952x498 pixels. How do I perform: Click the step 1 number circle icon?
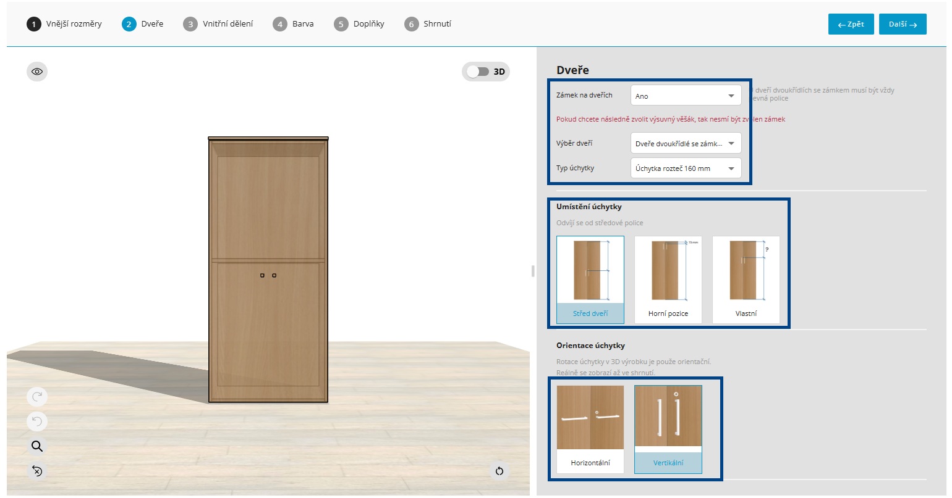33,24
